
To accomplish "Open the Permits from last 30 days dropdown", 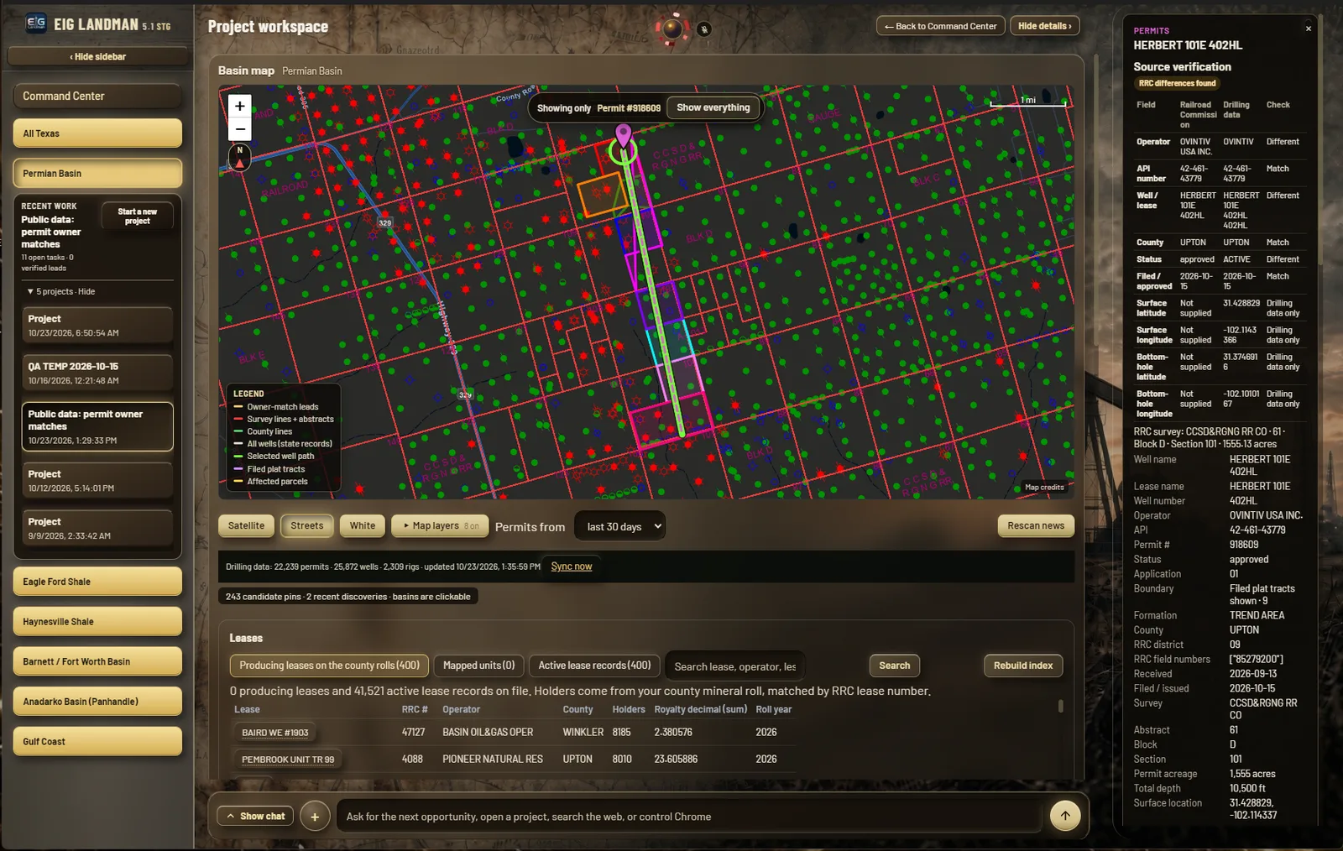I will pos(620,526).
